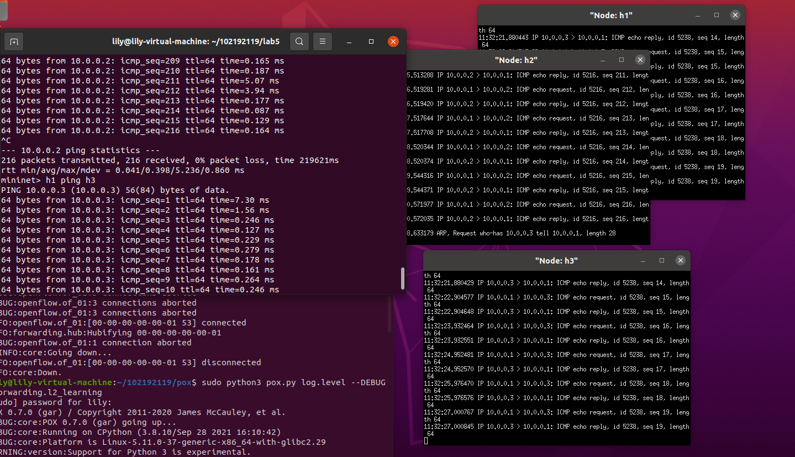This screenshot has width=795, height=457.
Task: Click the icmp_seq=216 time=0.164 ms line
Action: (143, 130)
